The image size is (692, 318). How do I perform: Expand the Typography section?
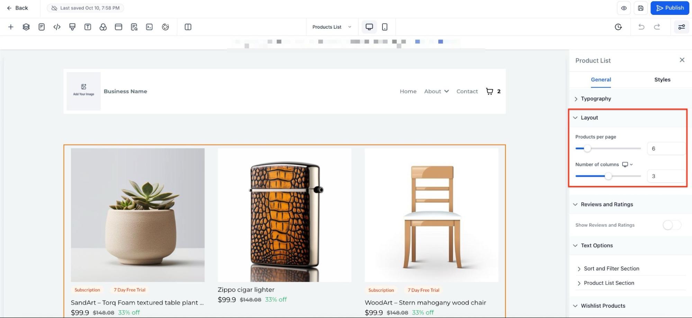[x=595, y=99]
